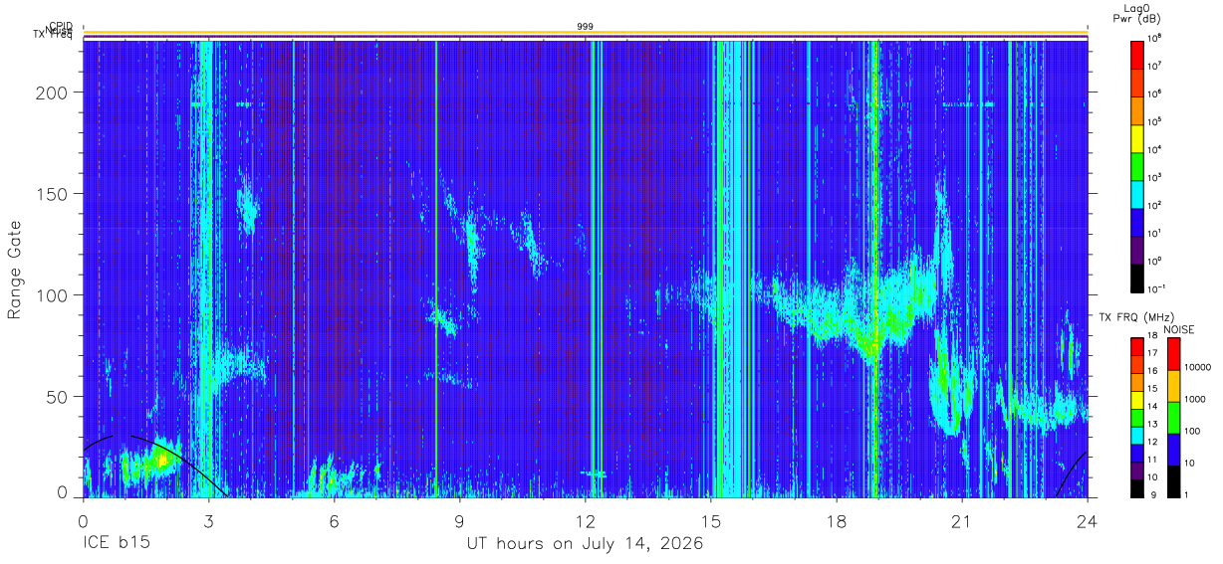
Task: Click the red segment of the NOISE colorbar
Action: click(1173, 353)
